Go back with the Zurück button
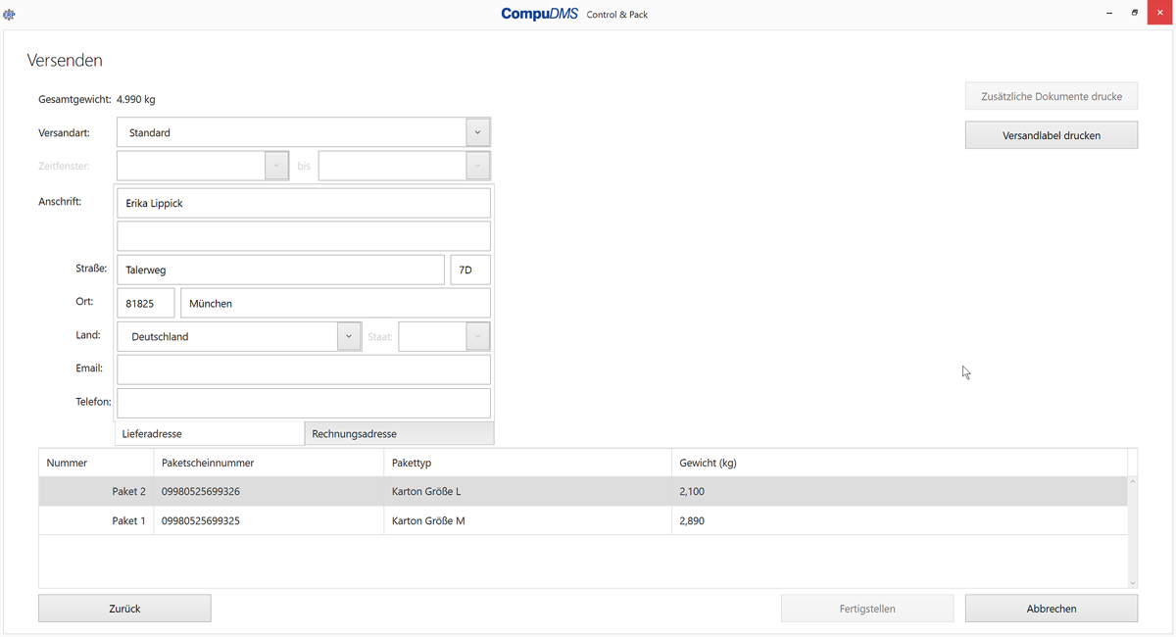This screenshot has width=1176, height=637. pos(124,609)
